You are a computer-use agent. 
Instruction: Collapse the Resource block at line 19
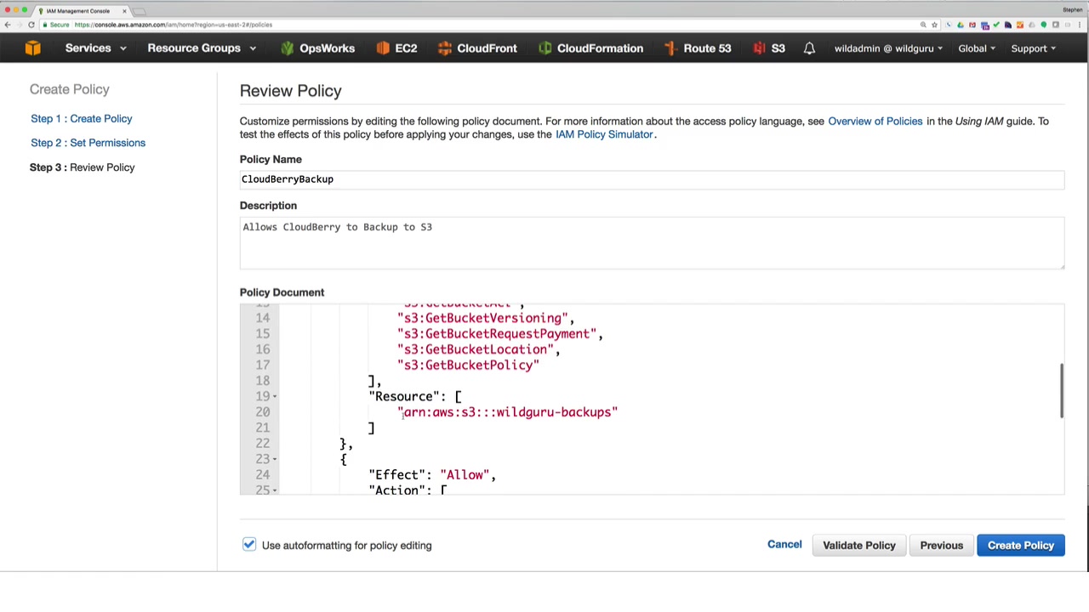pyautogui.click(x=275, y=396)
